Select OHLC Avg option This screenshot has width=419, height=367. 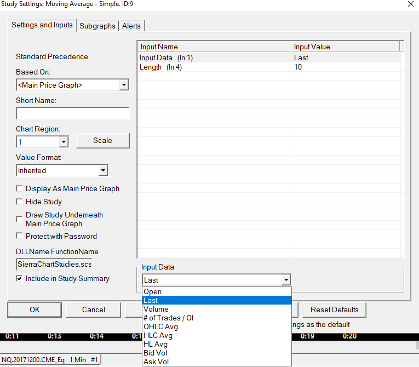[217, 326]
